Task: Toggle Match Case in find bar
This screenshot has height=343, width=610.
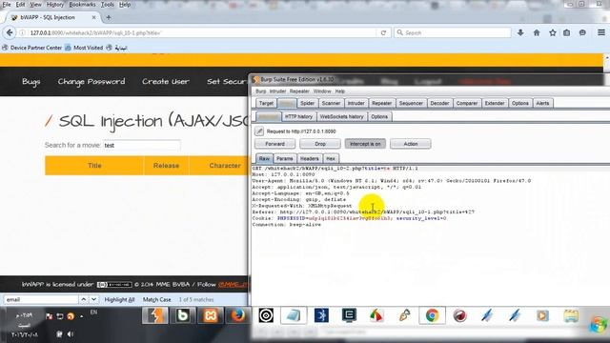Action: [156, 299]
